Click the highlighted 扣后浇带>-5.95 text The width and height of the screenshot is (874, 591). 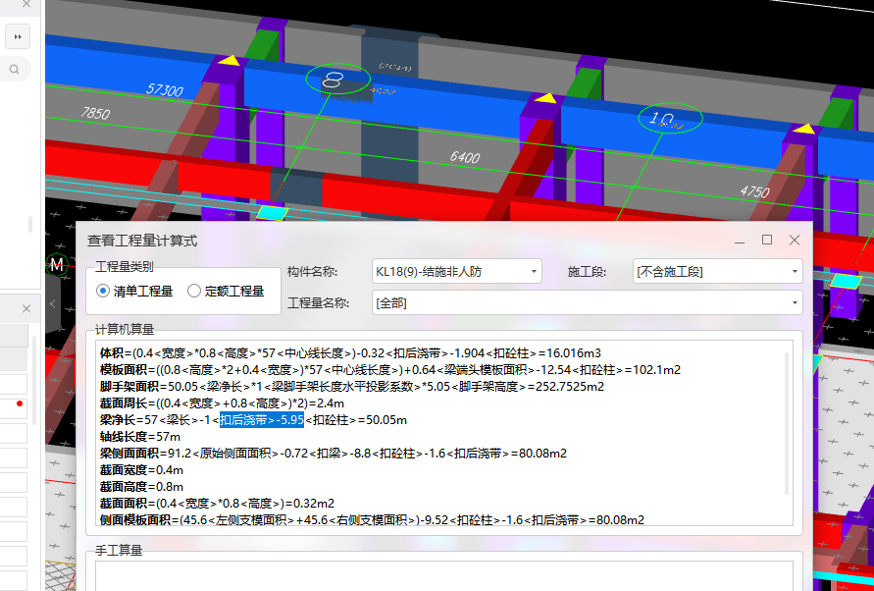click(262, 419)
